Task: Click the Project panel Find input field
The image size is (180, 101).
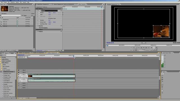Action: click(11, 15)
